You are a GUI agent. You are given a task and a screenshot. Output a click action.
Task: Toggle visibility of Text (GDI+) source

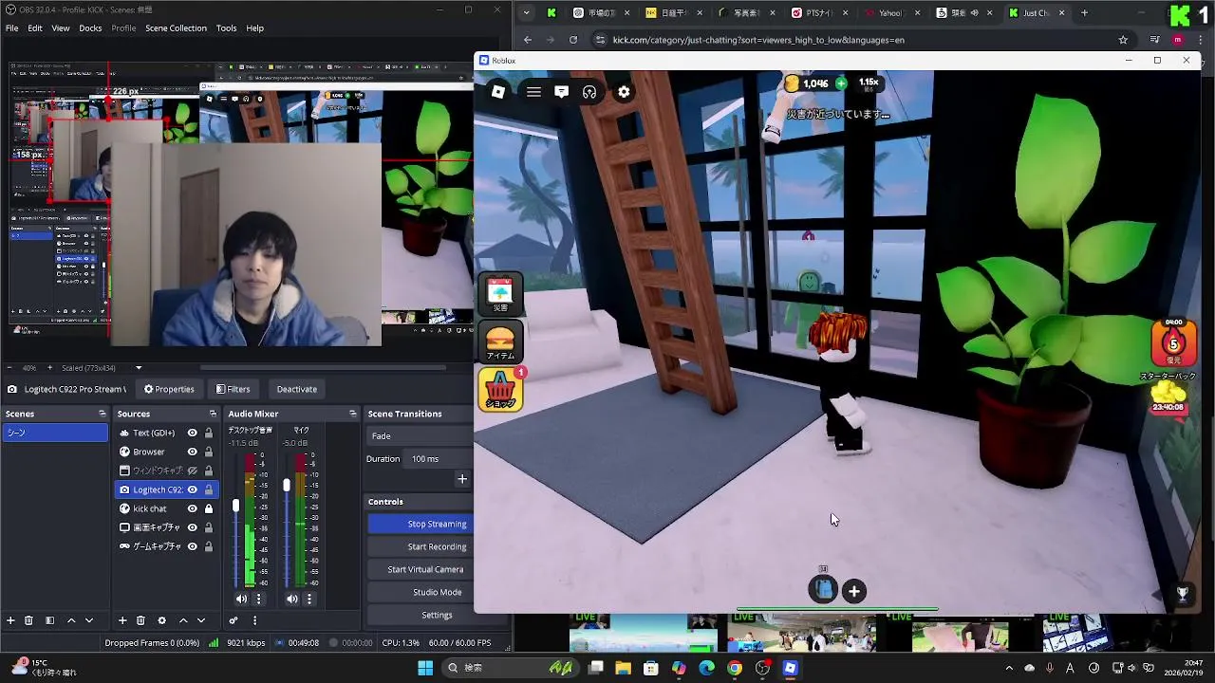point(193,433)
